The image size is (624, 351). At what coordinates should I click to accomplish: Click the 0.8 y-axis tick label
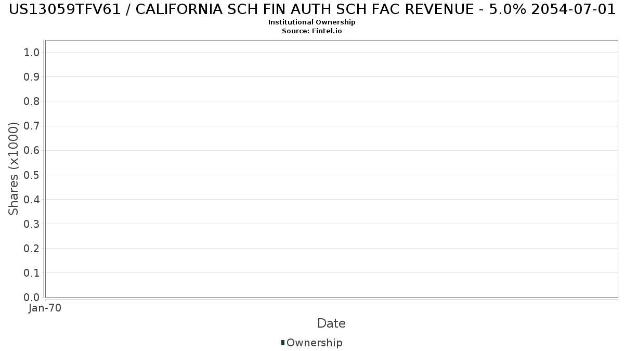point(32,101)
